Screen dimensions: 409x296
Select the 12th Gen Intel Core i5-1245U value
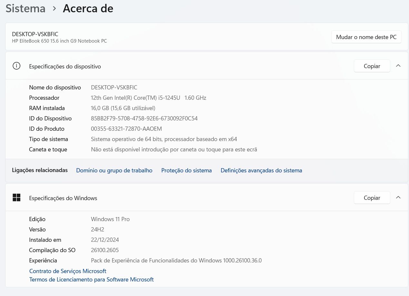point(148,98)
